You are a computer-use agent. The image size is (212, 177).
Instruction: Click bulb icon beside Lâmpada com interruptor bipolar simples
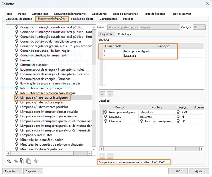(17, 116)
